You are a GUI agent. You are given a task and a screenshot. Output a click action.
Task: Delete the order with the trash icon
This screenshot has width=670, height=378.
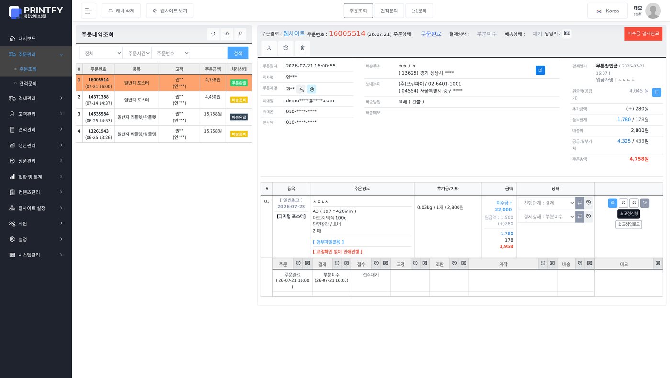[302, 48]
